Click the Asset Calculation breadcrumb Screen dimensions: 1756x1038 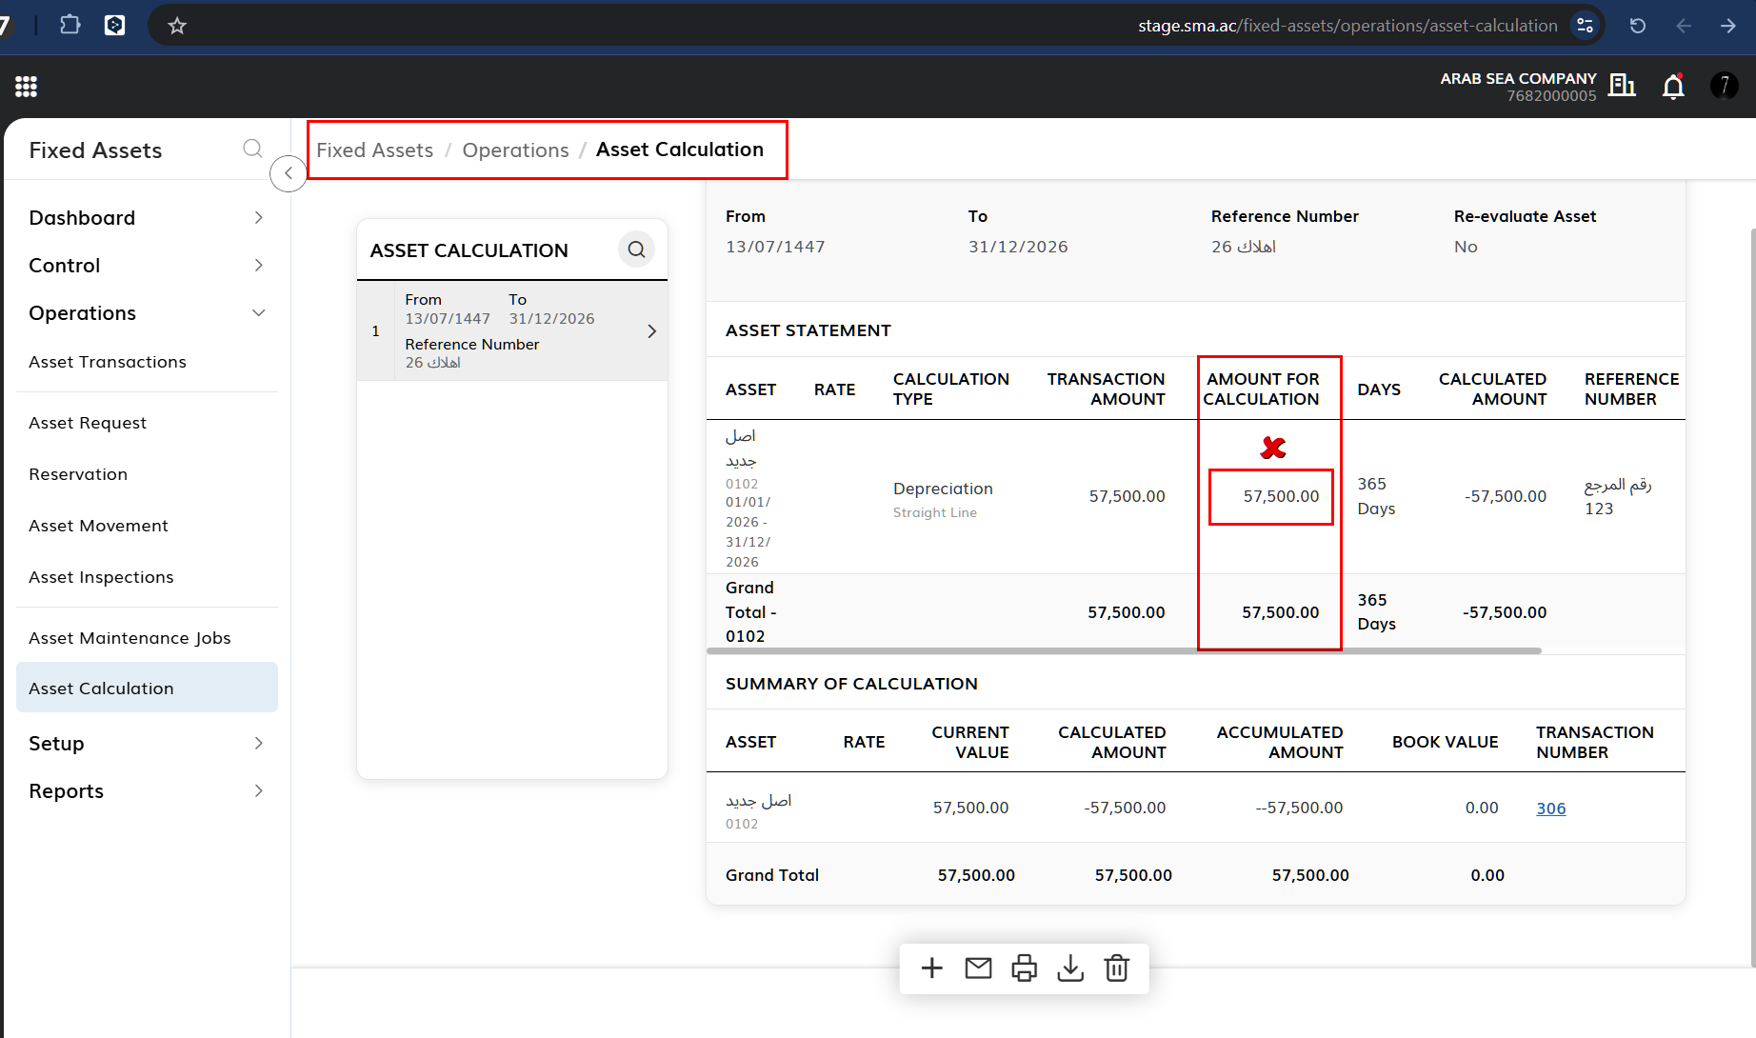point(680,150)
